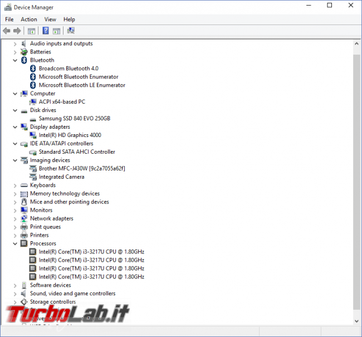Click the Software devices category icon
The image size is (362, 337).
coord(24,285)
